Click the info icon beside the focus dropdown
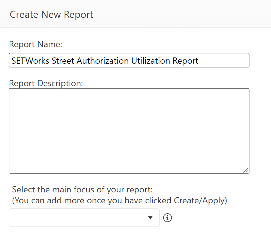Image resolution: width=271 pixels, height=233 pixels. tap(167, 218)
